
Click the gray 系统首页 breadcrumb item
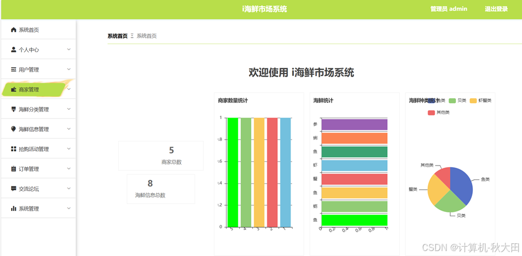click(146, 36)
